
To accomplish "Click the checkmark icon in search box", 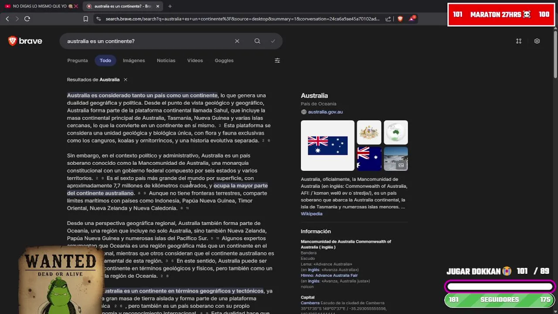I will click(273, 41).
